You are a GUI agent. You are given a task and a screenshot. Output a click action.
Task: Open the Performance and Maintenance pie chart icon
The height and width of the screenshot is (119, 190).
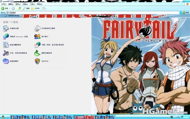[6, 61]
